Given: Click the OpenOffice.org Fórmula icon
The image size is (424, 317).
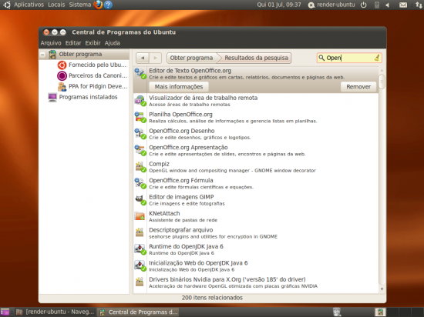Looking at the screenshot, I should 140,183.
